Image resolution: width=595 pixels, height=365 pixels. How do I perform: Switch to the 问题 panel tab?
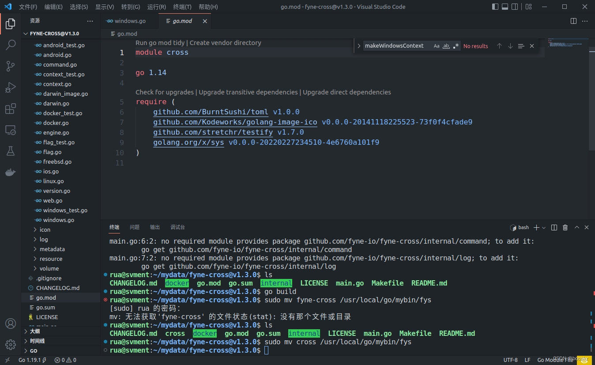pos(135,227)
